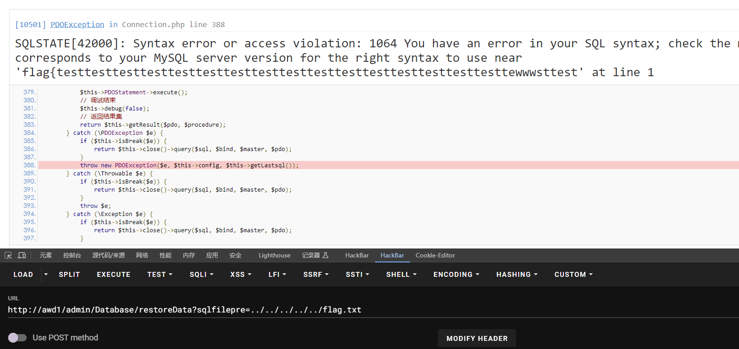Click the EXECUTE button
The image size is (739, 349).
(x=113, y=274)
